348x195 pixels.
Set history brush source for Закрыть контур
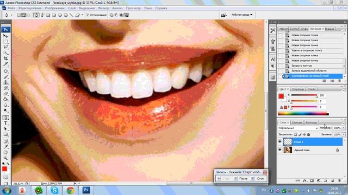(281, 66)
